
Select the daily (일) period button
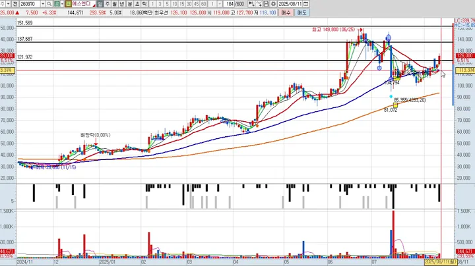coord(100,4)
